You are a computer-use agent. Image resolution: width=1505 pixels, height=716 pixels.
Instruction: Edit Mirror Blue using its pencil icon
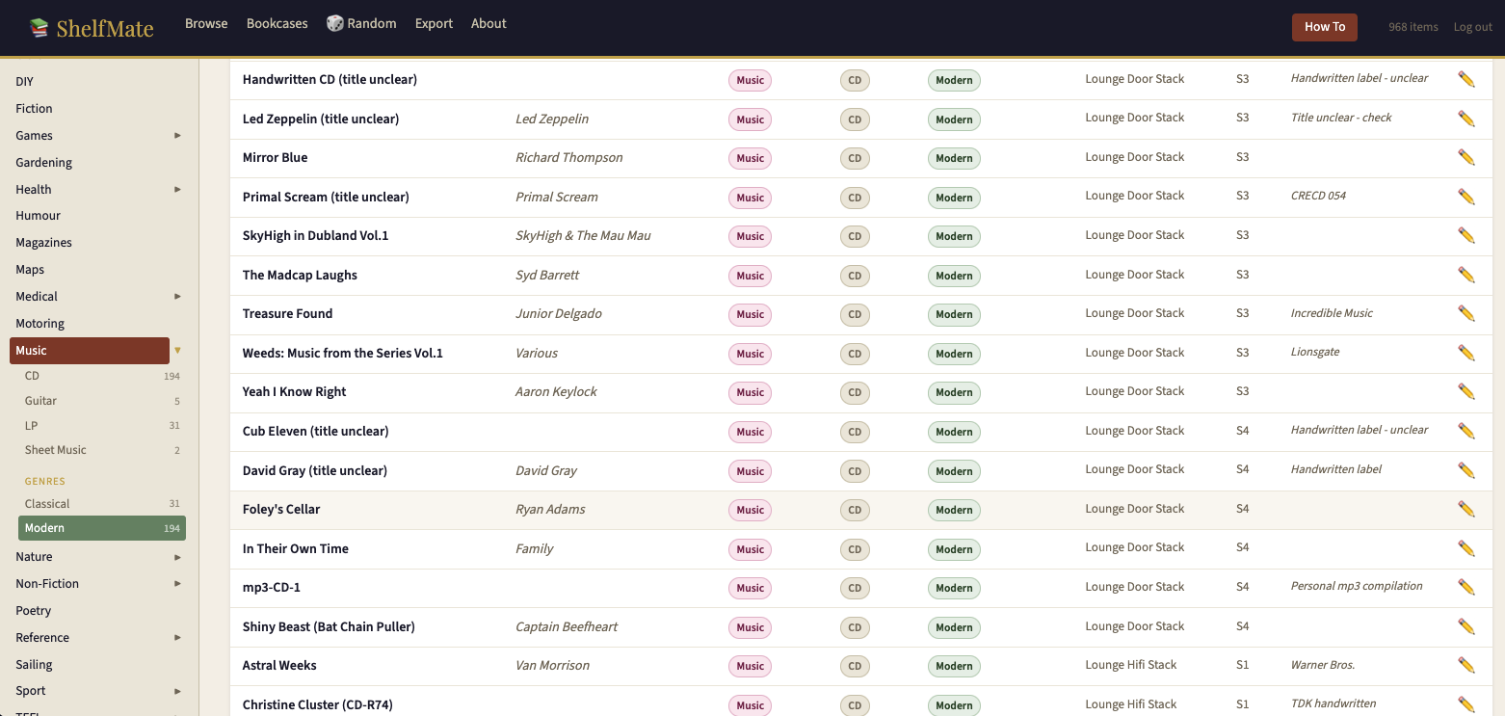tap(1466, 157)
